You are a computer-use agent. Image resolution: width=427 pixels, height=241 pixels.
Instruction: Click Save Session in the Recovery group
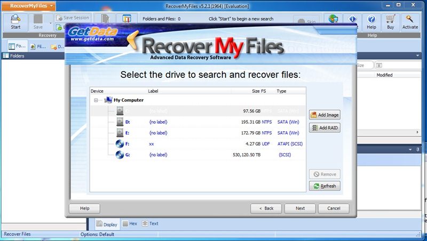pos(73,18)
